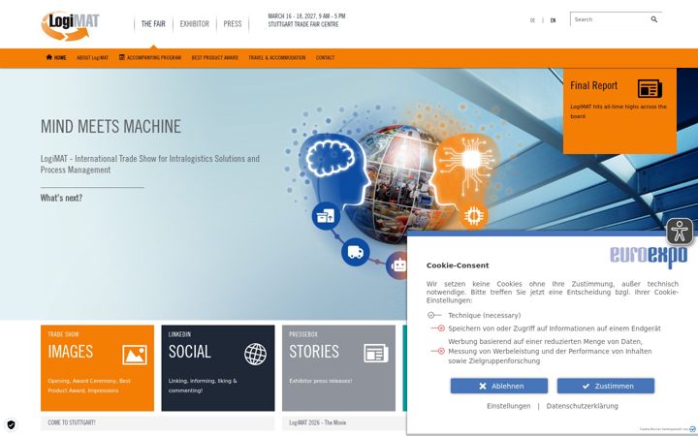Click the newspaper icon on Stories tile
This screenshot has height=436, width=698.
[376, 354]
